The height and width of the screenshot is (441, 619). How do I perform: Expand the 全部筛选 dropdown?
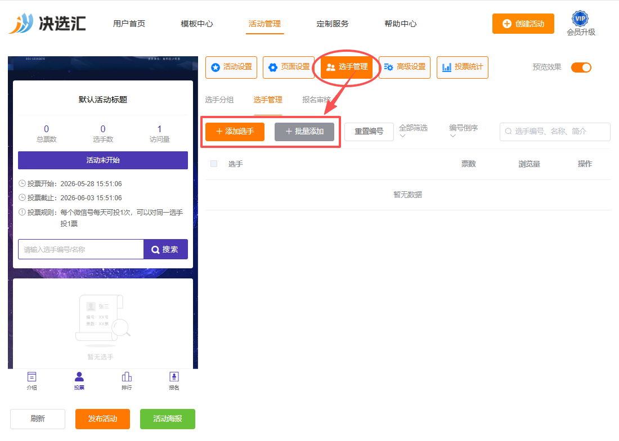click(413, 132)
